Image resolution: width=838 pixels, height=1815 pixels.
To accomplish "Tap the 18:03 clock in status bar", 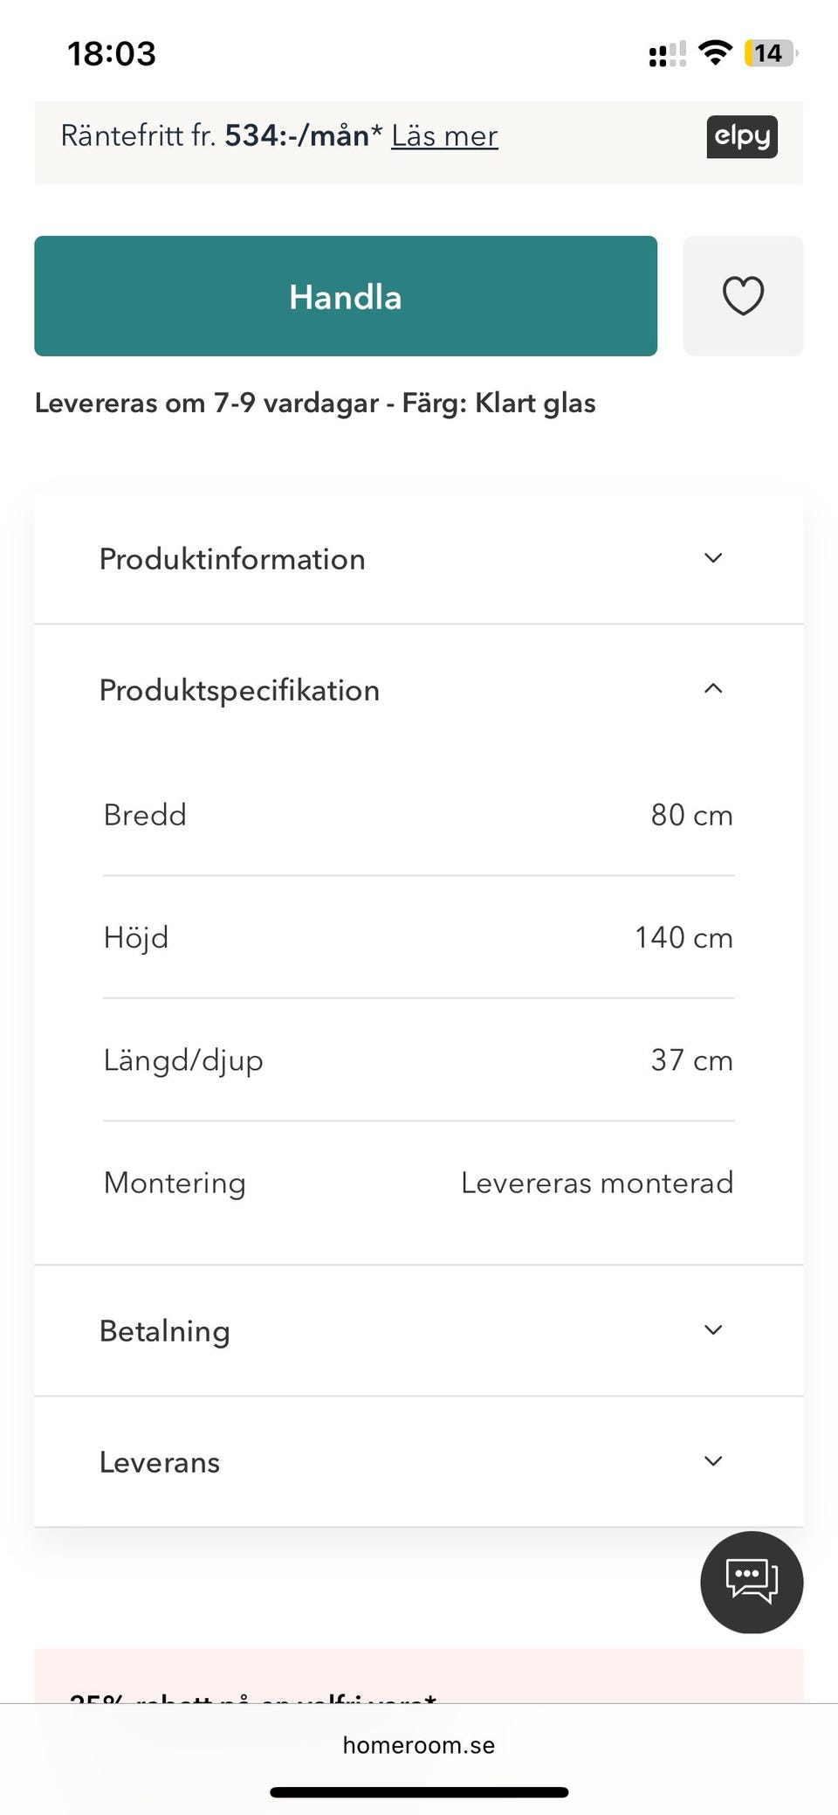I will pos(112,54).
